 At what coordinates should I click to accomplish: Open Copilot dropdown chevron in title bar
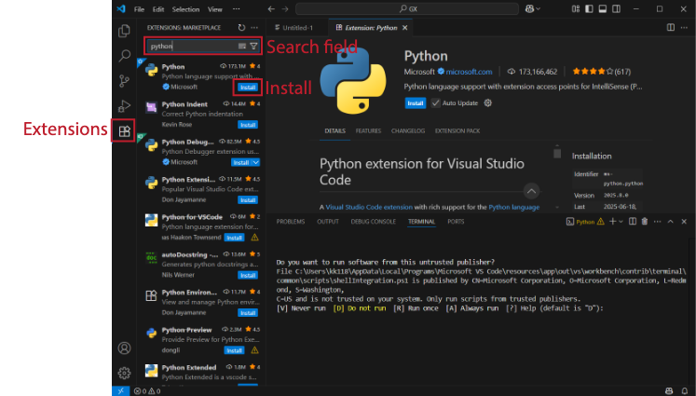point(539,9)
